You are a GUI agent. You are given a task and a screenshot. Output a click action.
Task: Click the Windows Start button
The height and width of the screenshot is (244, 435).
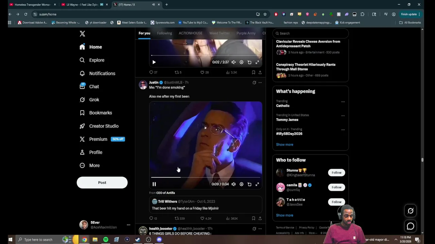tap(10, 240)
